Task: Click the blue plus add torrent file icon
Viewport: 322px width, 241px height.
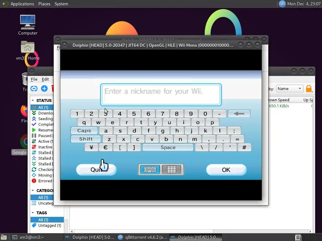Action: pos(44,88)
